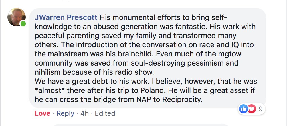This screenshot has width=287, height=126.
Task: Open the JWarren Prescott profile name link
Action: pyautogui.click(x=66, y=17)
